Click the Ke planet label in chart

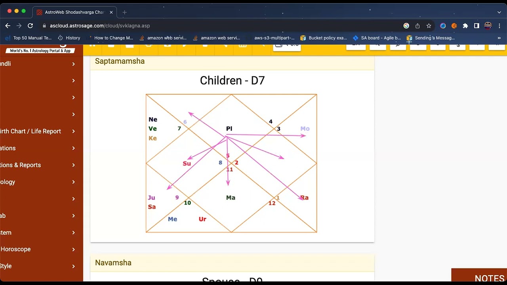[152, 139]
